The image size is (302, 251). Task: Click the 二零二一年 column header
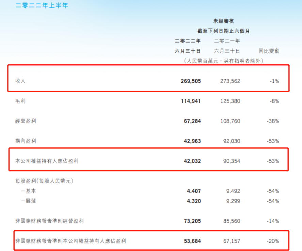[227, 41]
